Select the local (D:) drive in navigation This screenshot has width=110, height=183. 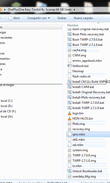coord(6,106)
